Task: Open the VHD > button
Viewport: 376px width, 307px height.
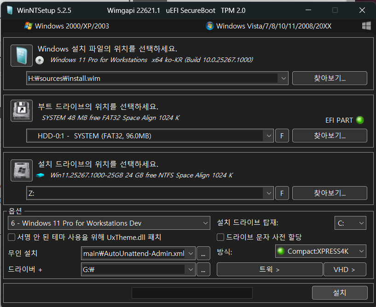Action: coord(345,269)
